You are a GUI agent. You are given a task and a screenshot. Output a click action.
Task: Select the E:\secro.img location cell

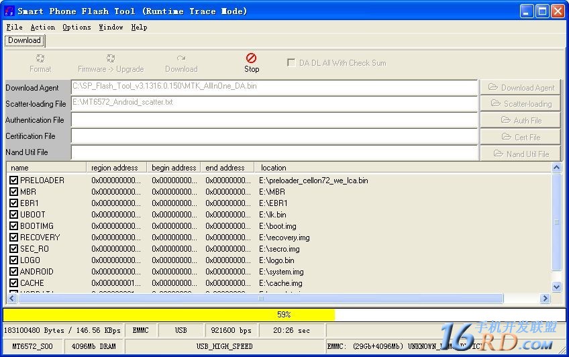click(279, 249)
